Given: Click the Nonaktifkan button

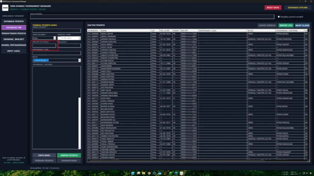Looking at the screenshot, I should coord(69,160).
